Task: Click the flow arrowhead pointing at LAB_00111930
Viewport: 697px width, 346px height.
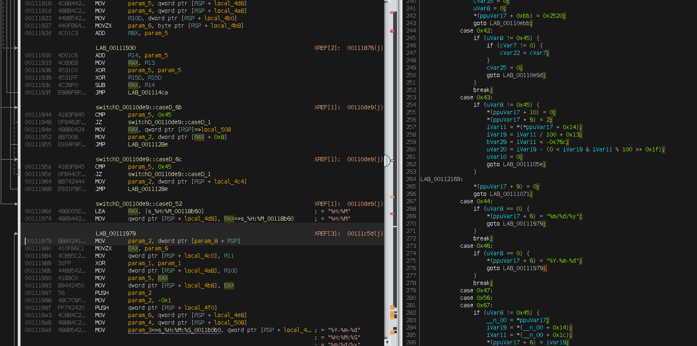Action: 16,48
